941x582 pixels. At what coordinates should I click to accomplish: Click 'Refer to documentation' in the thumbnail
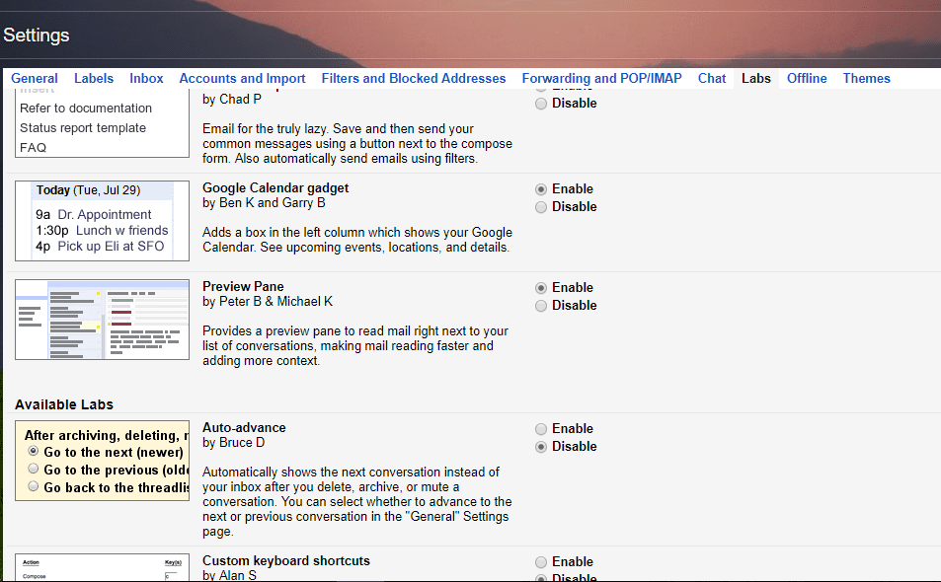[x=86, y=109]
